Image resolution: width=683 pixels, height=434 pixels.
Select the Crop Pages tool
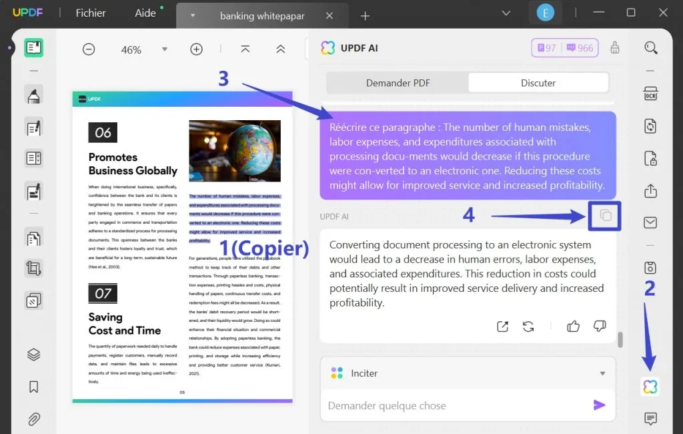33,268
